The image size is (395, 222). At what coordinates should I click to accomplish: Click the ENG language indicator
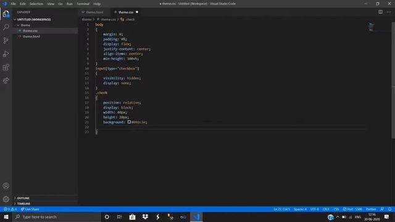point(358,217)
